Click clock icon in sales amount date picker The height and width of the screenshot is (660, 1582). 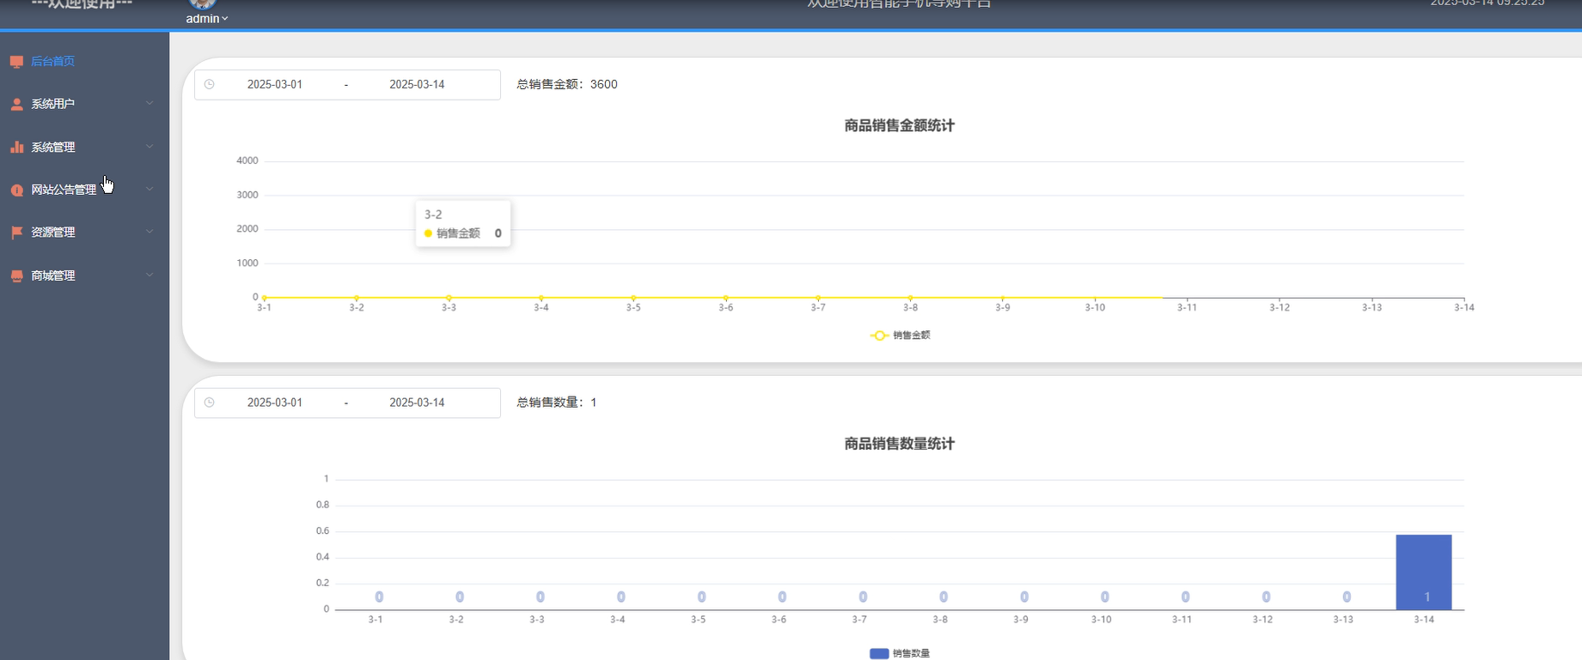pos(209,84)
